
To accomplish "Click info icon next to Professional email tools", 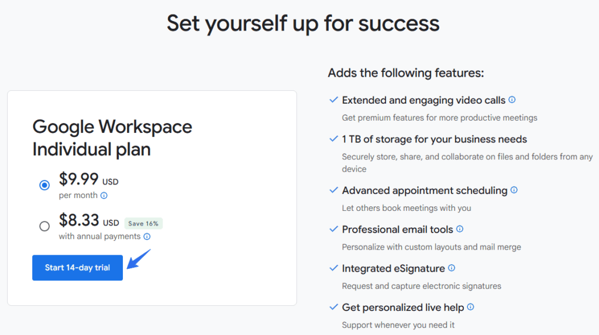I will pos(460,229).
